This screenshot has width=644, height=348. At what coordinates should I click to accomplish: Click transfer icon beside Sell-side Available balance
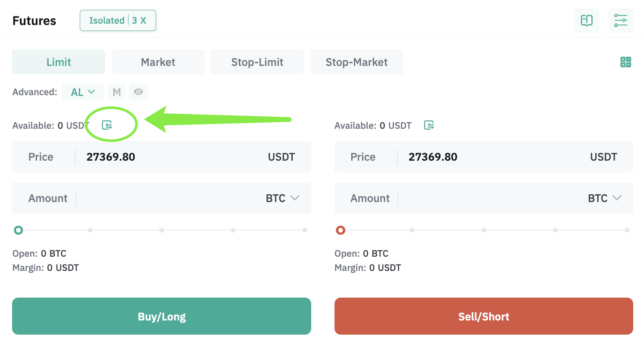pyautogui.click(x=429, y=125)
